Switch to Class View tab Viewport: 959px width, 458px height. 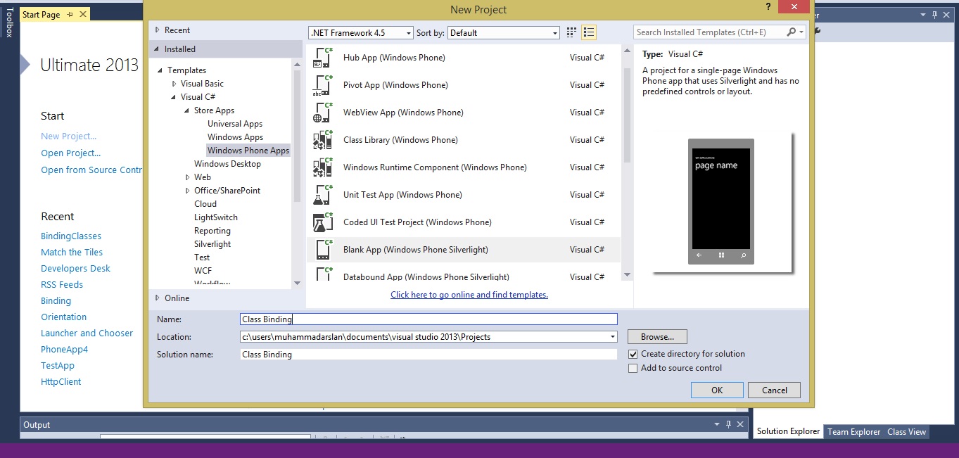pyautogui.click(x=906, y=432)
